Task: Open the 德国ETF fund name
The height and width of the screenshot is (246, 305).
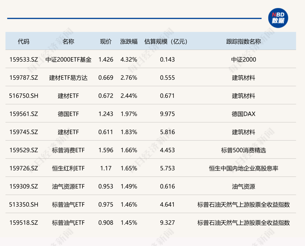Action: point(68,114)
